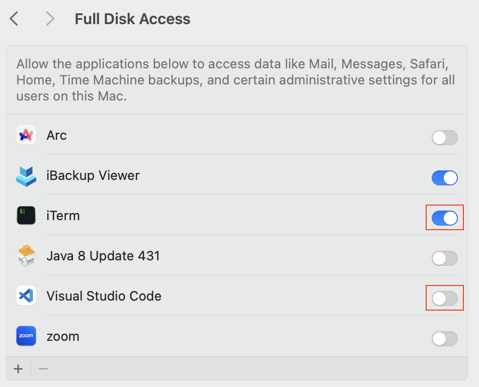
Task: Click the zoom app icon
Action: click(x=26, y=336)
